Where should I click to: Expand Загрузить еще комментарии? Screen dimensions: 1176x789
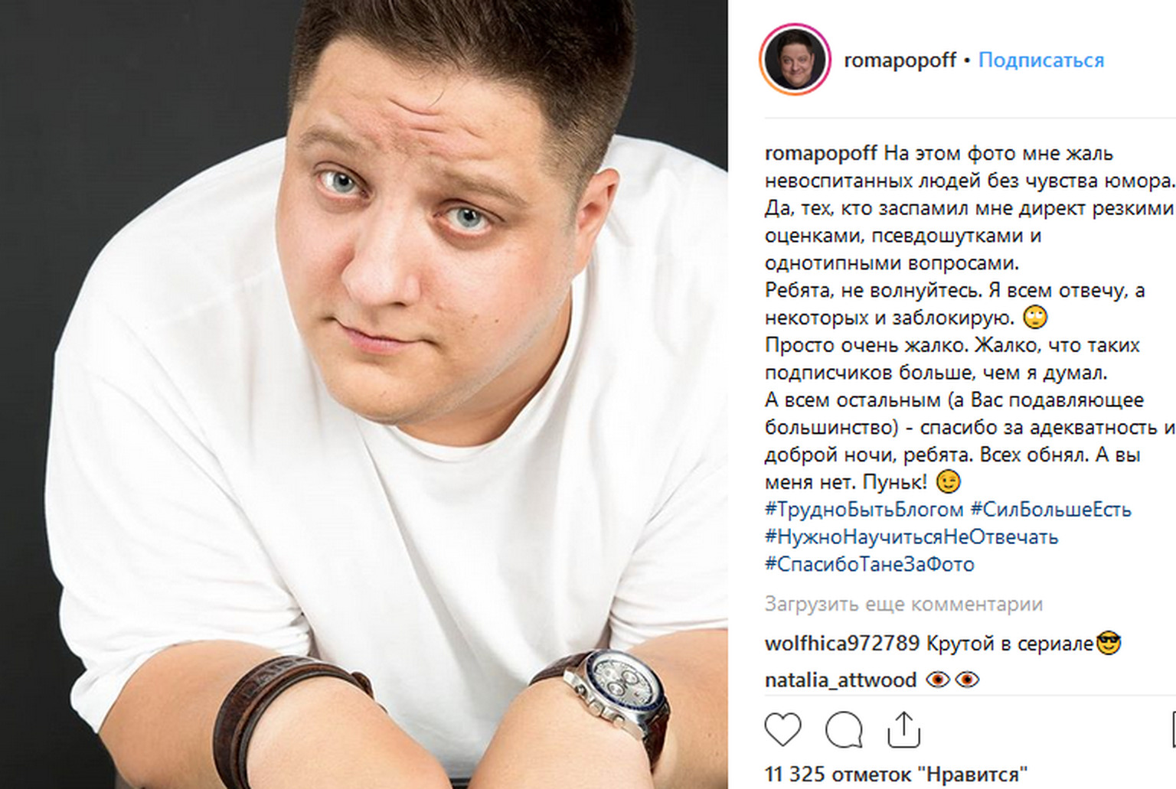coord(903,605)
